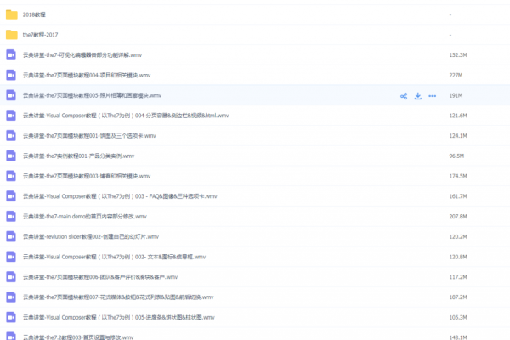Open the7页面模块教程003-博客和相关模块.wmv
This screenshot has height=340, width=510.
tap(83, 176)
